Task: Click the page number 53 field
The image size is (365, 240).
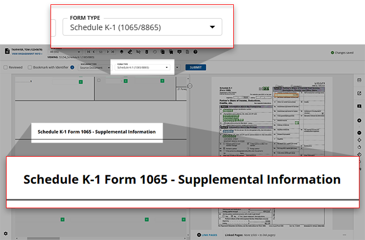Action: (100, 52)
